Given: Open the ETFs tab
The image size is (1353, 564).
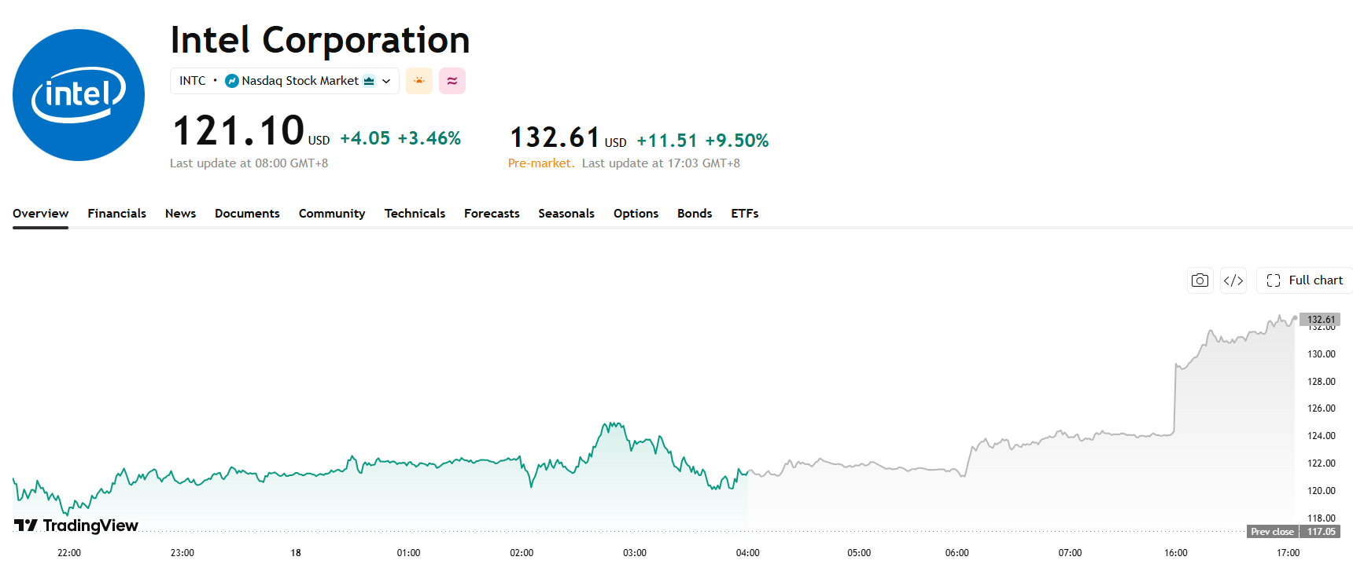Looking at the screenshot, I should point(744,214).
